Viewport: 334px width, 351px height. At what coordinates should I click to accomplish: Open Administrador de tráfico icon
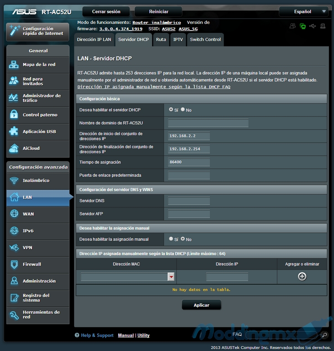pyautogui.click(x=13, y=98)
